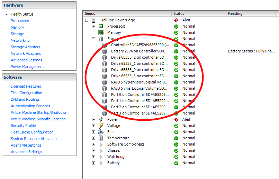
Task: Select the Drive 65535_3 on controller row
Action: click(x=139, y=76)
